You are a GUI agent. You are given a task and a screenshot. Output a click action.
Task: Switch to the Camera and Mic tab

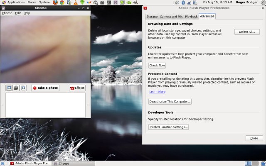(171, 17)
